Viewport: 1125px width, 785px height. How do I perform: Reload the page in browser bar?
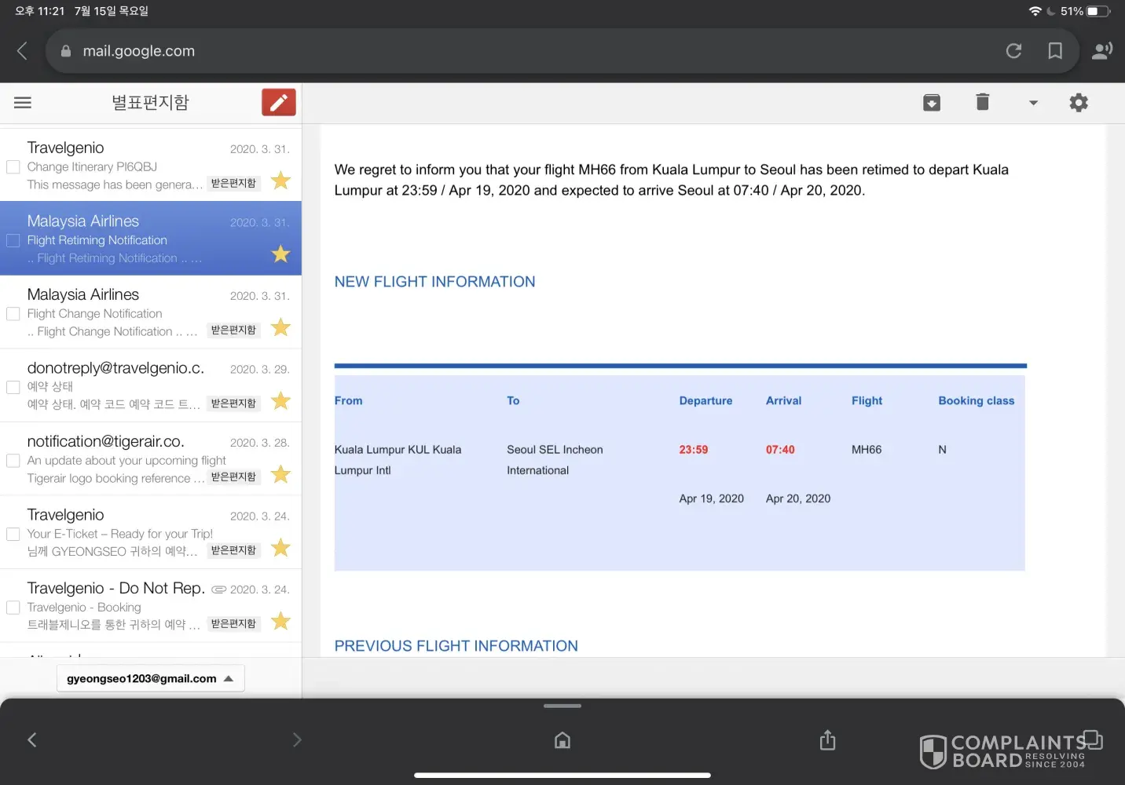coord(1013,51)
